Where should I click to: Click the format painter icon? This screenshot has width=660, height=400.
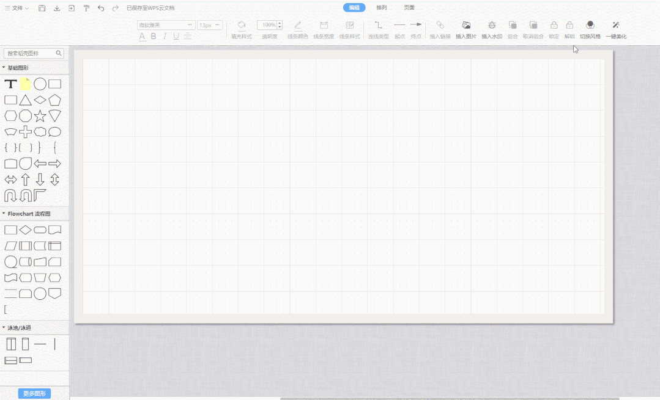click(86, 8)
